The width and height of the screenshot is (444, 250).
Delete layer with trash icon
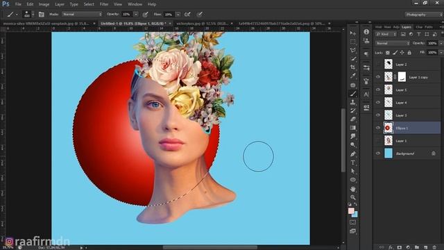pos(434,247)
